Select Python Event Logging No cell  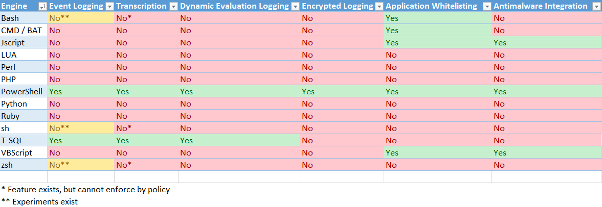click(81, 103)
